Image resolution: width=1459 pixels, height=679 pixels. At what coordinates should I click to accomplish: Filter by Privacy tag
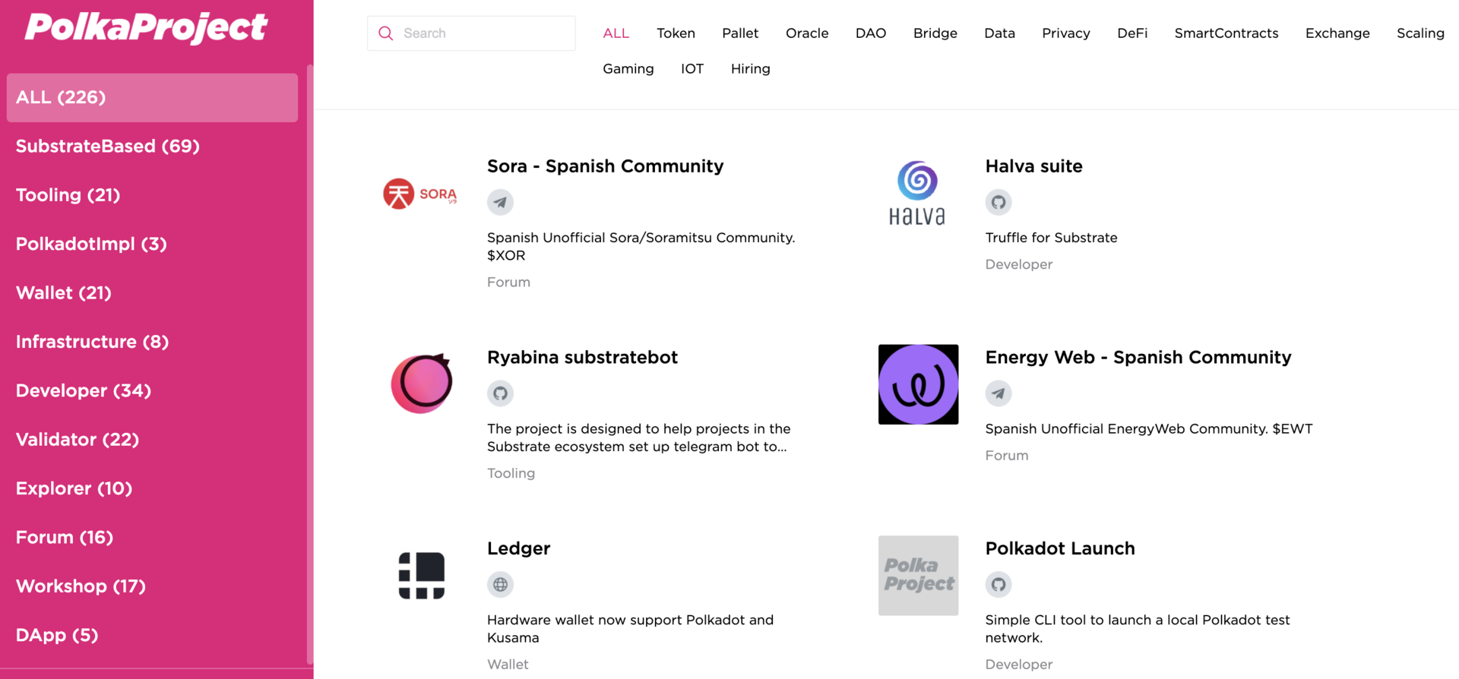(1066, 33)
